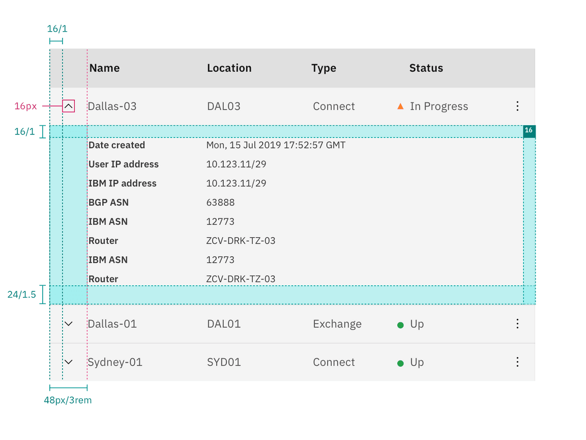Click the first IBM ASN label

(108, 222)
